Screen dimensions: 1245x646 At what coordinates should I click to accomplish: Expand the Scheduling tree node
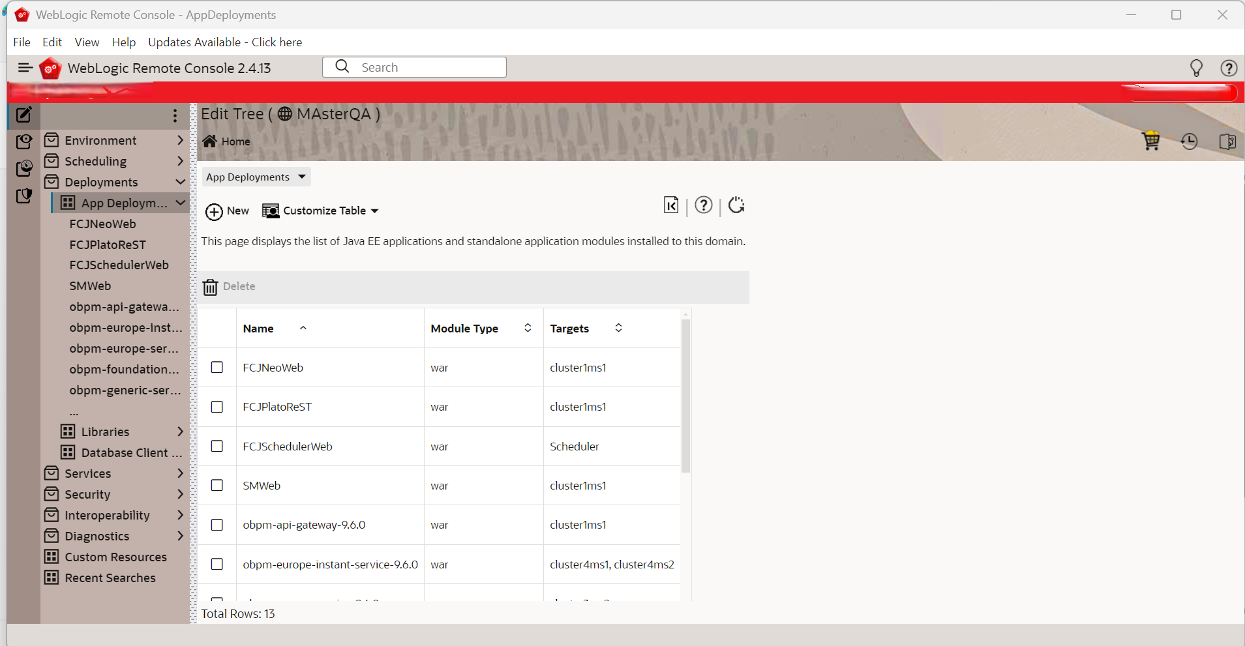point(181,161)
